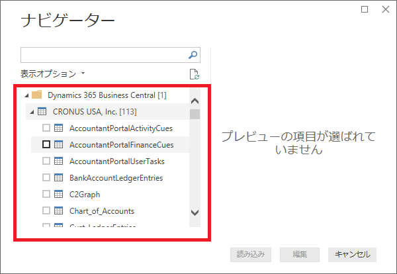Select the C2Graph row text
The image size is (397, 274).
point(85,195)
